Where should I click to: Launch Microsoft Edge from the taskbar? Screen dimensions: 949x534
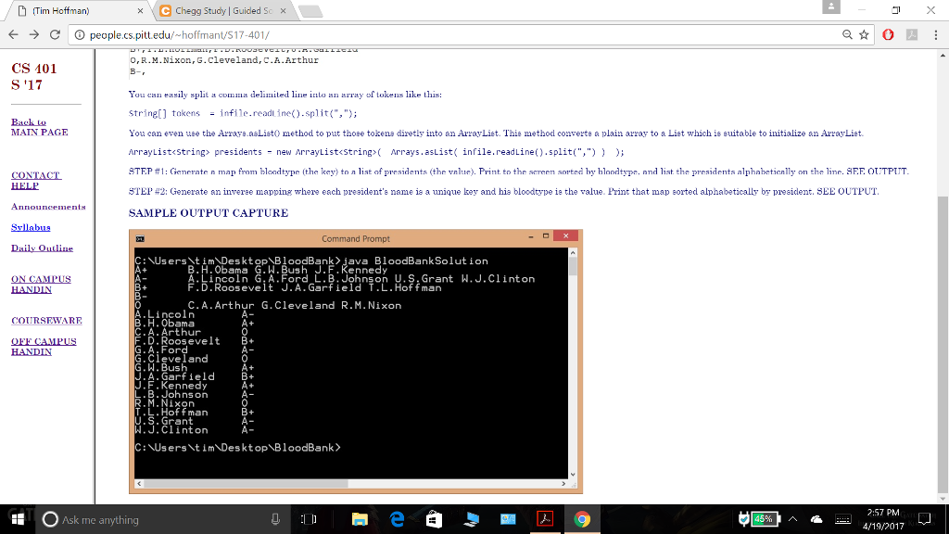(x=397, y=520)
